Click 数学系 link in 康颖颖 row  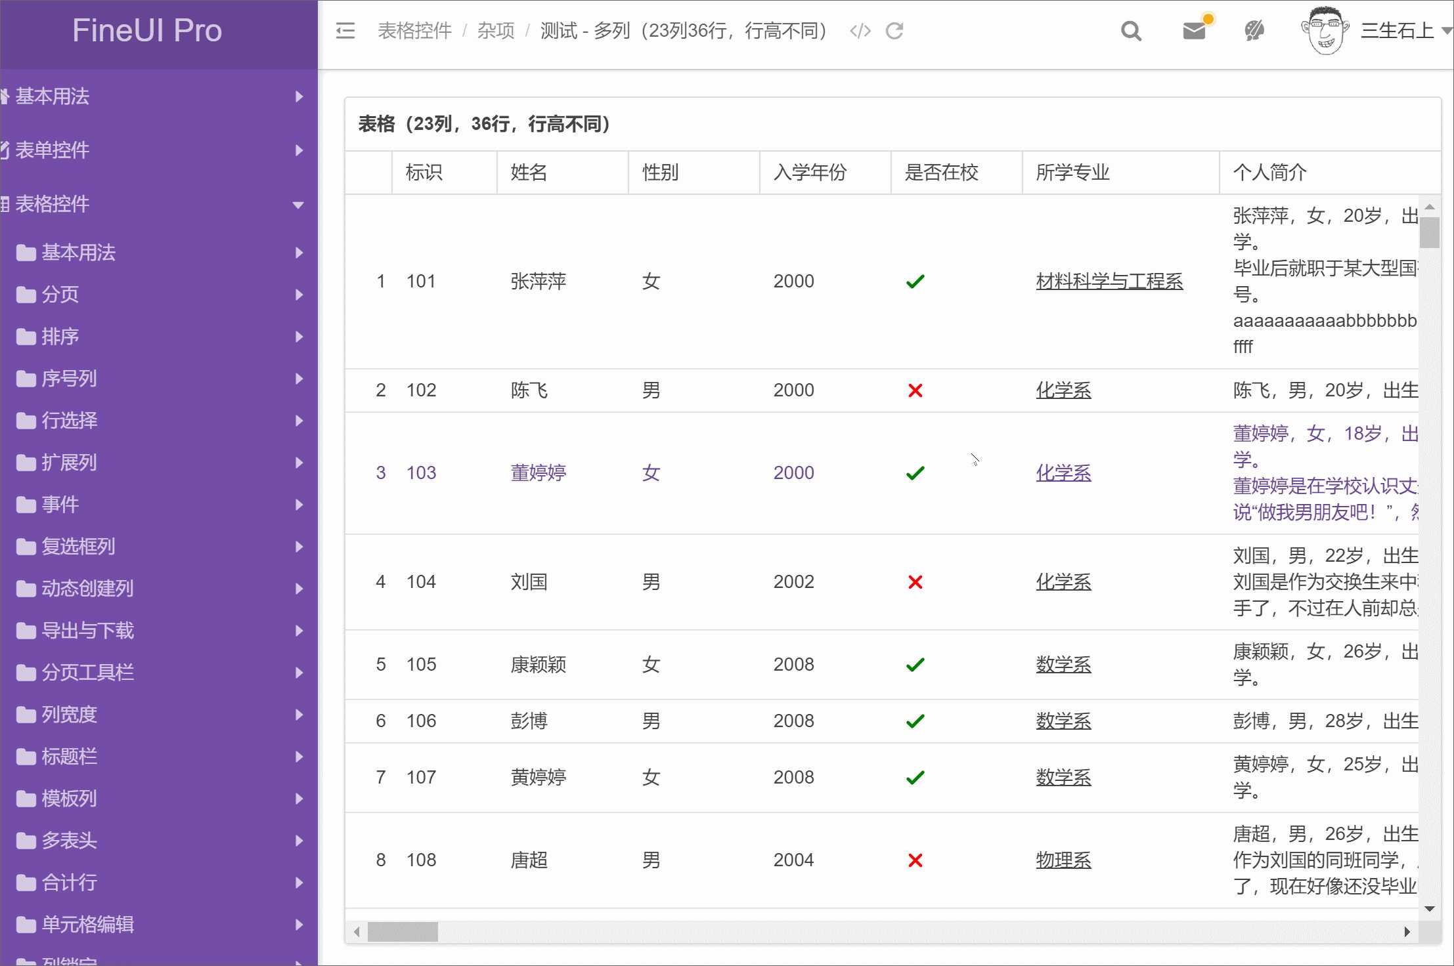click(x=1063, y=665)
